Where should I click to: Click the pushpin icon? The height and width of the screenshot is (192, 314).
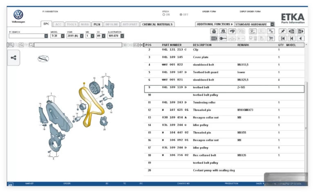pyautogui.click(x=283, y=31)
